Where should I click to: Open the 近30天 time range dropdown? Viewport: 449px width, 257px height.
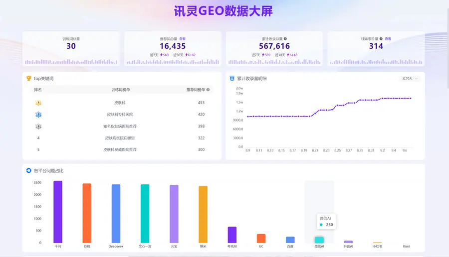click(410, 78)
